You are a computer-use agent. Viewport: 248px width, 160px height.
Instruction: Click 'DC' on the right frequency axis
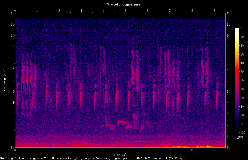(228, 147)
